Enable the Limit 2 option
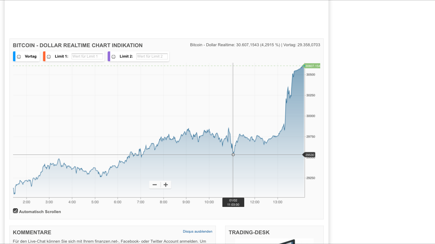Viewport: 435px width, 244px height. click(x=113, y=56)
